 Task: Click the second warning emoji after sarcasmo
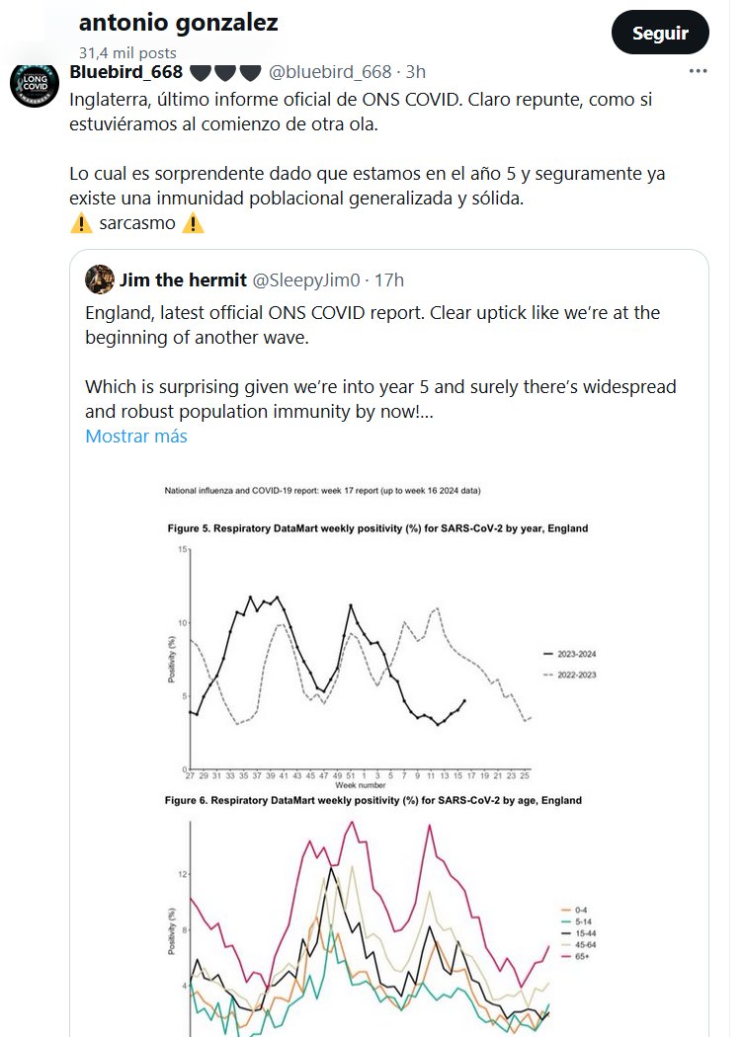point(193,223)
